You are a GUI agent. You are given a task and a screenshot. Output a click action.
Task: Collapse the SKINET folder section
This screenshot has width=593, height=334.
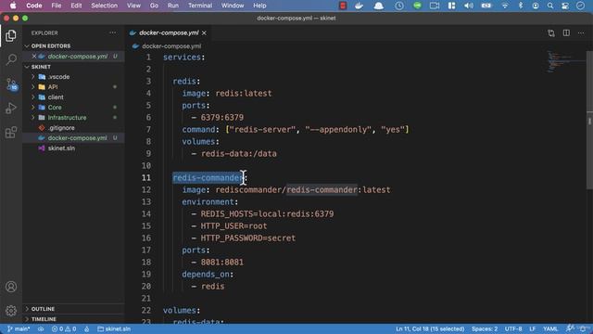(x=41, y=67)
